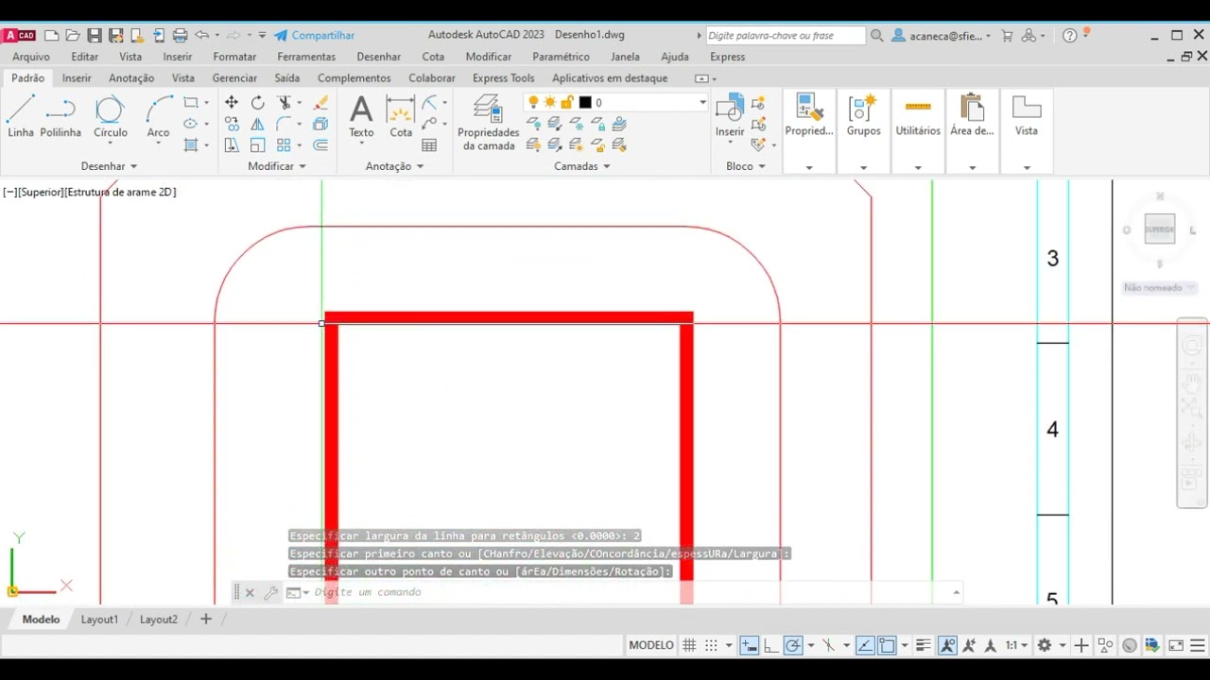The width and height of the screenshot is (1210, 680).
Task: Click the Undo arrow icon
Action: tap(201, 35)
